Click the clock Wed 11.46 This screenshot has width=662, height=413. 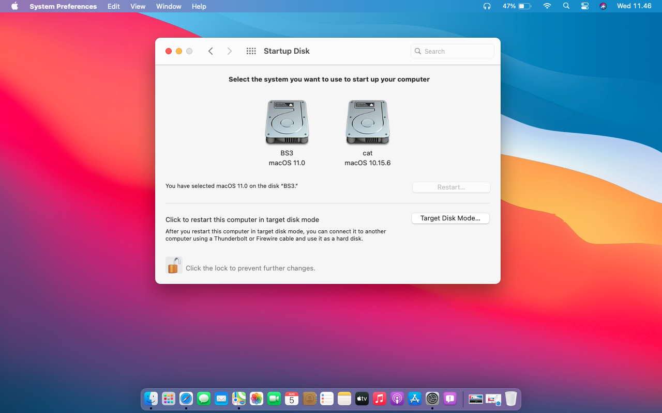coord(634,6)
